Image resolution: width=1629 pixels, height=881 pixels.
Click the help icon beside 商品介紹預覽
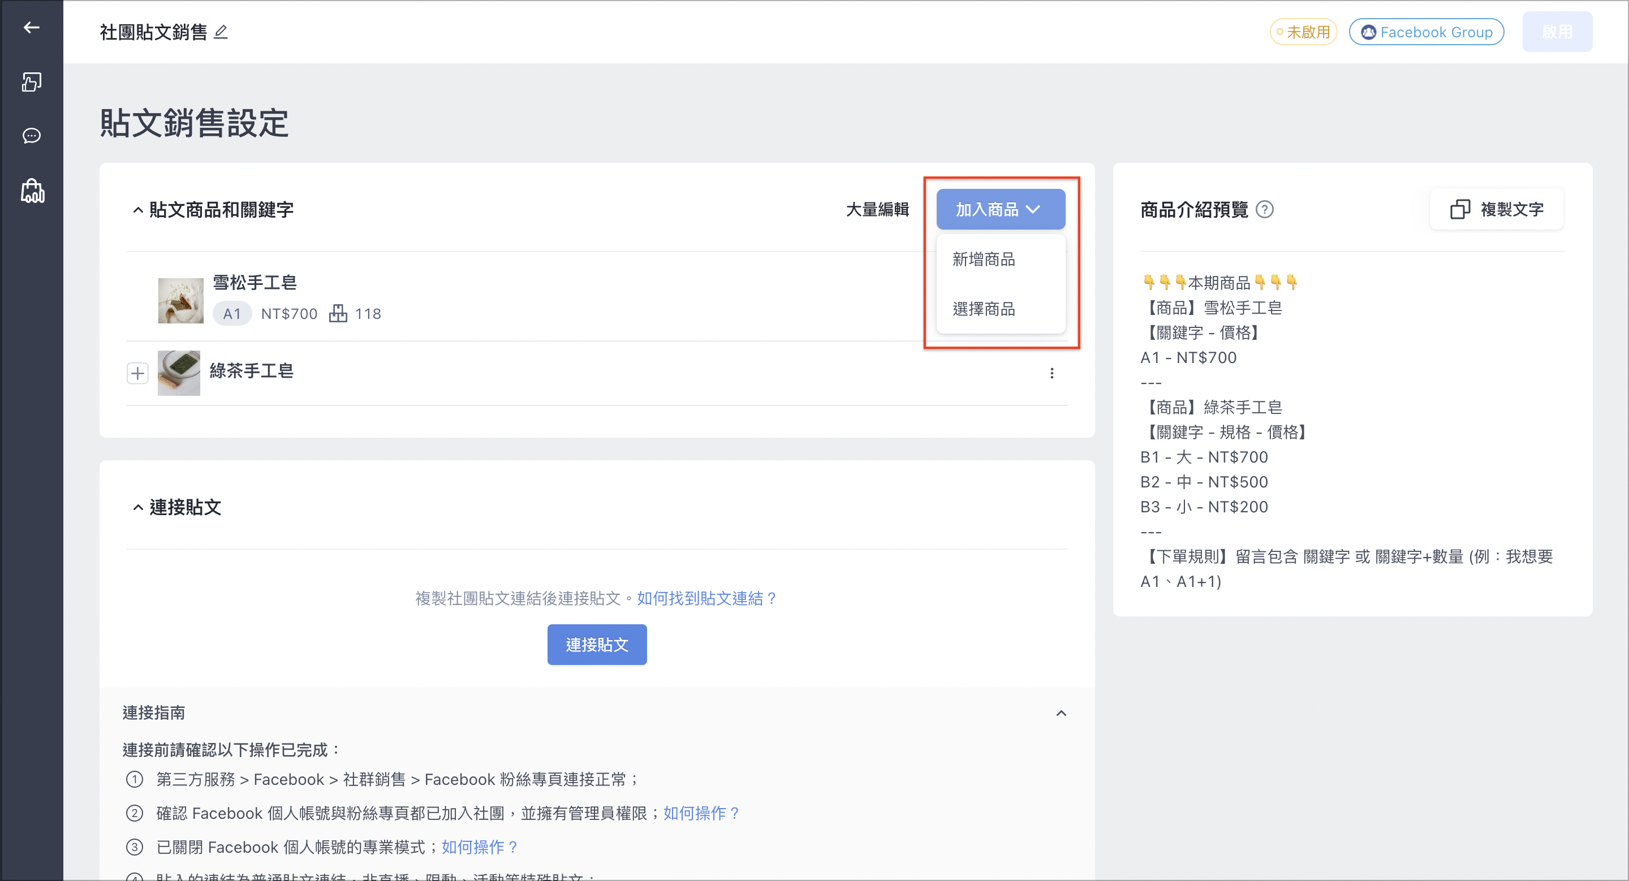[x=1265, y=209]
